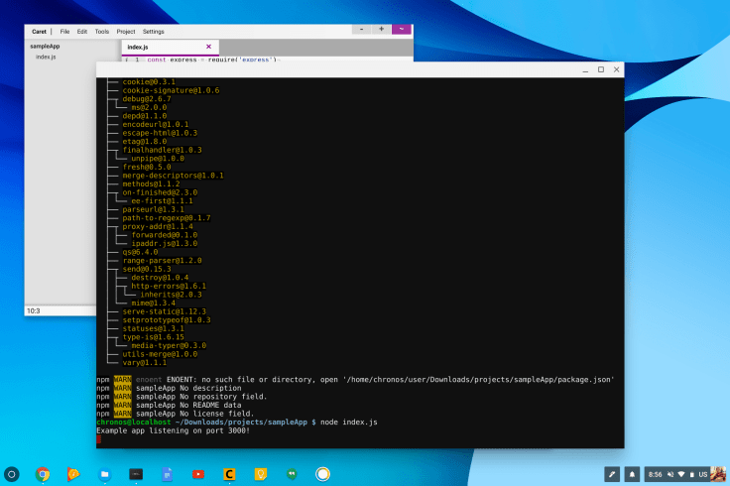Launch Google Chrome from the shelf
Viewport: 730px width, 486px height.
(x=44, y=473)
